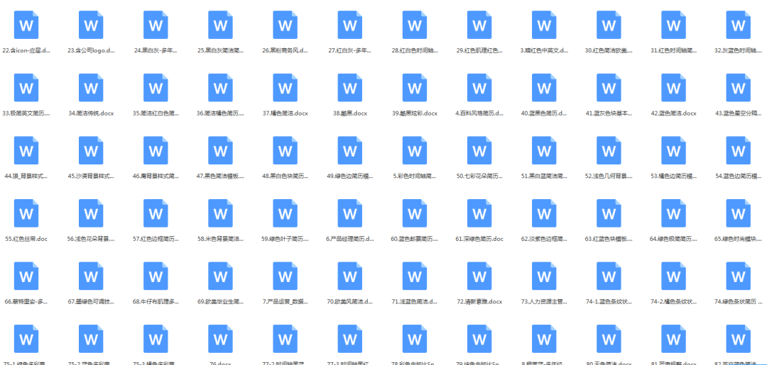
Task: Click the file icon for 66.蒙特里安
Action: click(26, 276)
